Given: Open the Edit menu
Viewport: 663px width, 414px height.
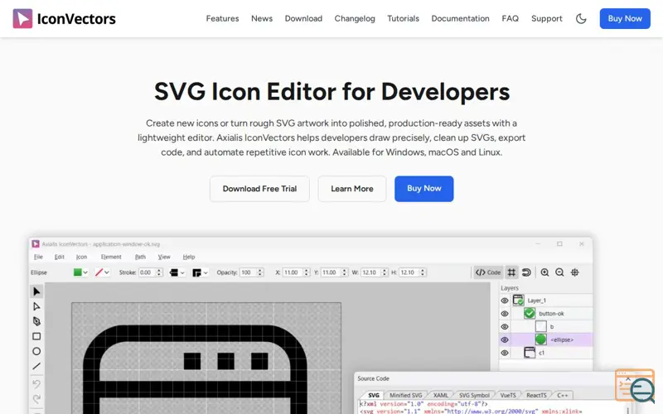Looking at the screenshot, I should tap(59, 257).
